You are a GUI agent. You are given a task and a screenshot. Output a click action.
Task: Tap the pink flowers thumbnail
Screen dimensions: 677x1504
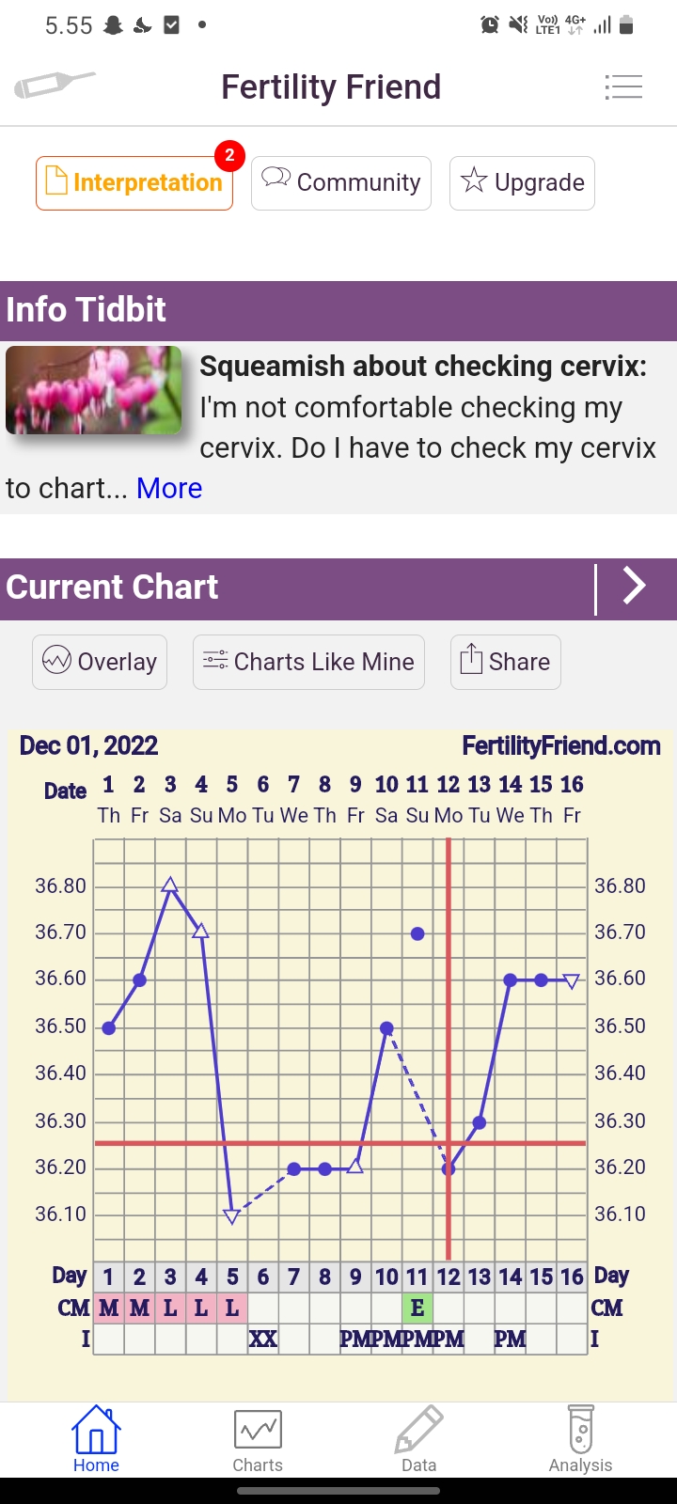tap(94, 390)
